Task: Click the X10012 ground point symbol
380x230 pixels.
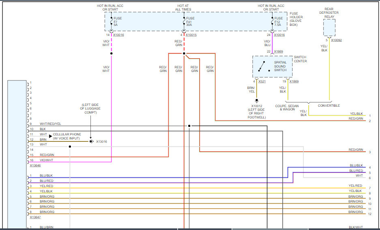Action: 257,101
